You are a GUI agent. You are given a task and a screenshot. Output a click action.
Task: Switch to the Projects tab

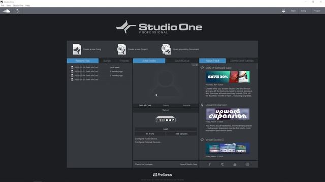124,61
